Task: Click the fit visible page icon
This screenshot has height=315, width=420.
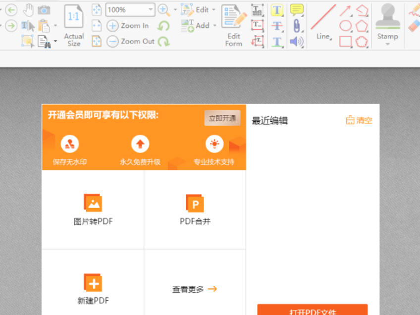Action: click(x=97, y=42)
